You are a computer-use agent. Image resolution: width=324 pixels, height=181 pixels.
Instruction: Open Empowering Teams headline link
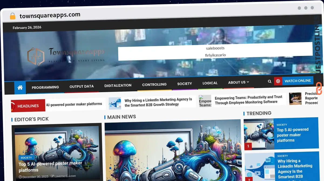(249, 100)
